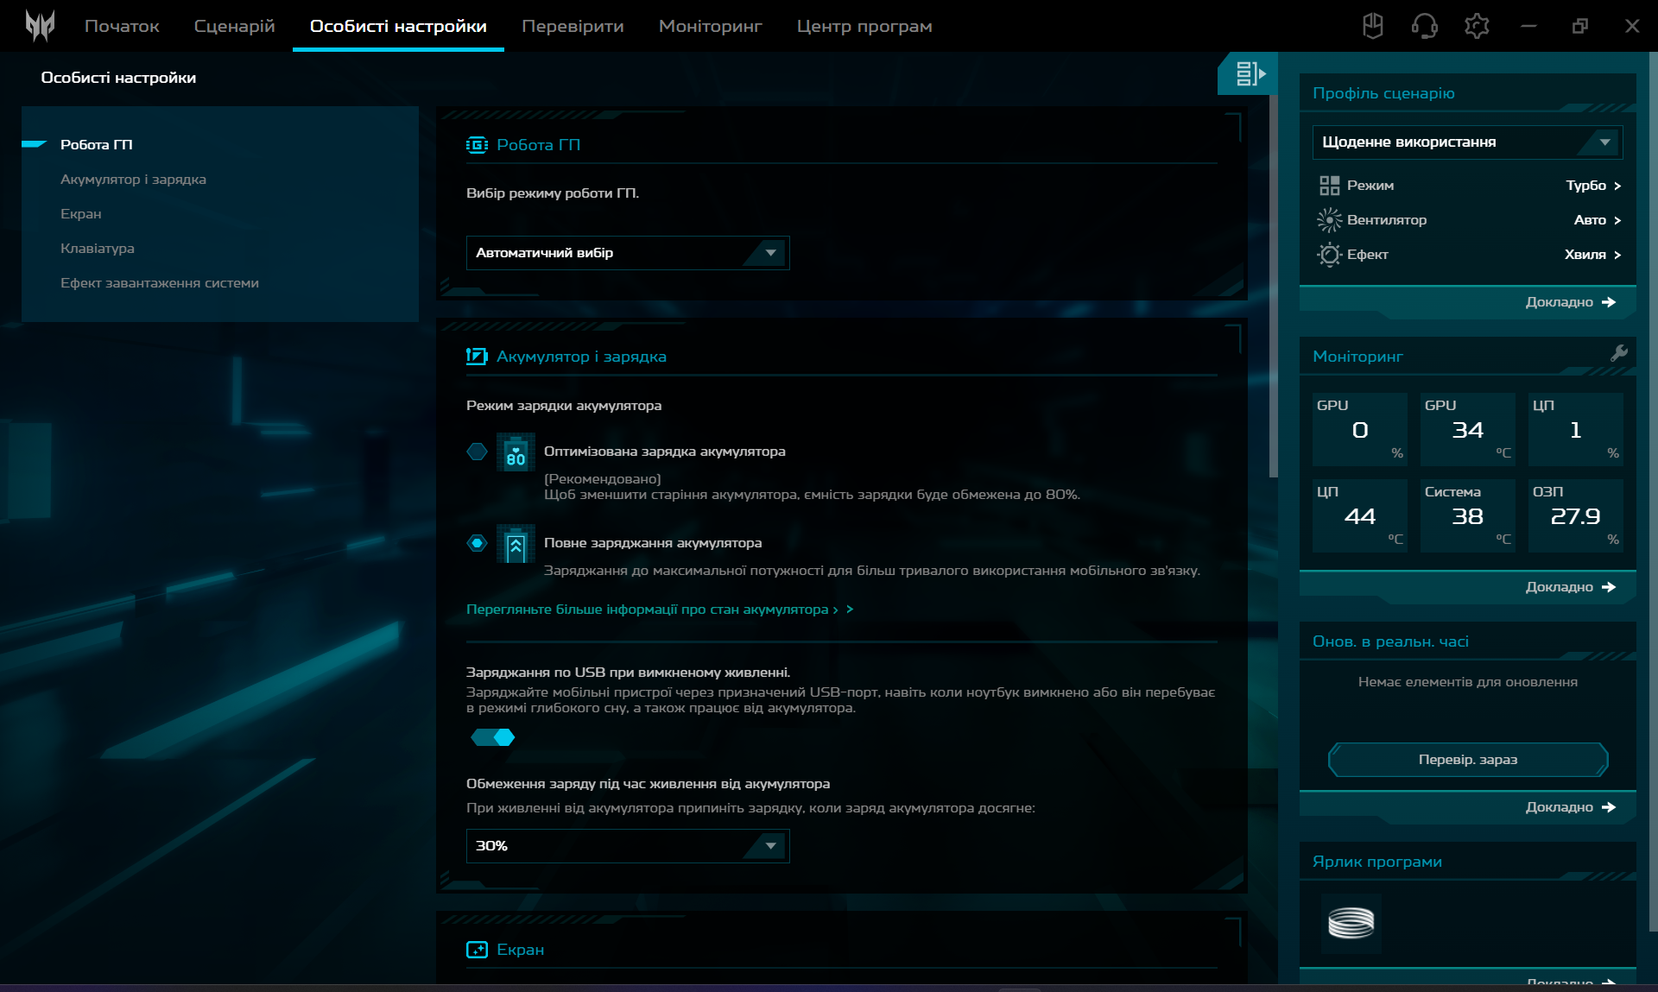This screenshot has width=1658, height=992.
Task: Click the 80% battery optimized charge icon
Action: pos(516,452)
